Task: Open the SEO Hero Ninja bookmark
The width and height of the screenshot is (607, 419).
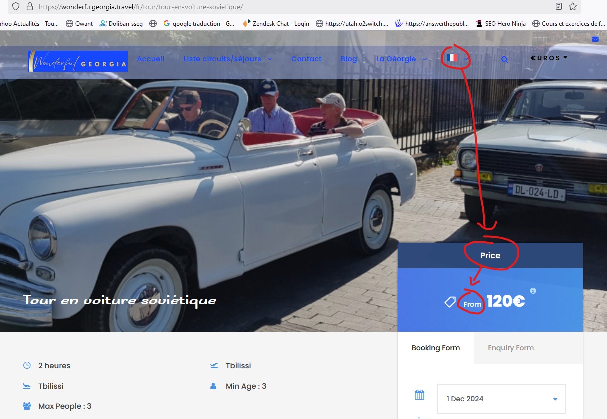Action: coord(500,23)
